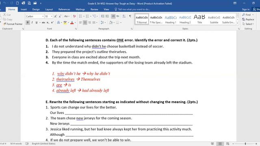Screen dimensions: 260x146
Task: Apply the Title style from the gallery
Action: click(199, 19)
